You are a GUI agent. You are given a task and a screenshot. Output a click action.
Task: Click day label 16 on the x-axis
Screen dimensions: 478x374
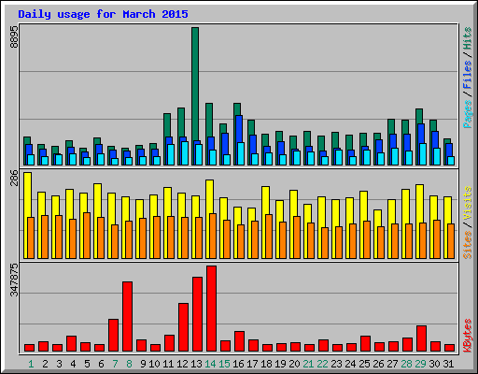(x=238, y=364)
